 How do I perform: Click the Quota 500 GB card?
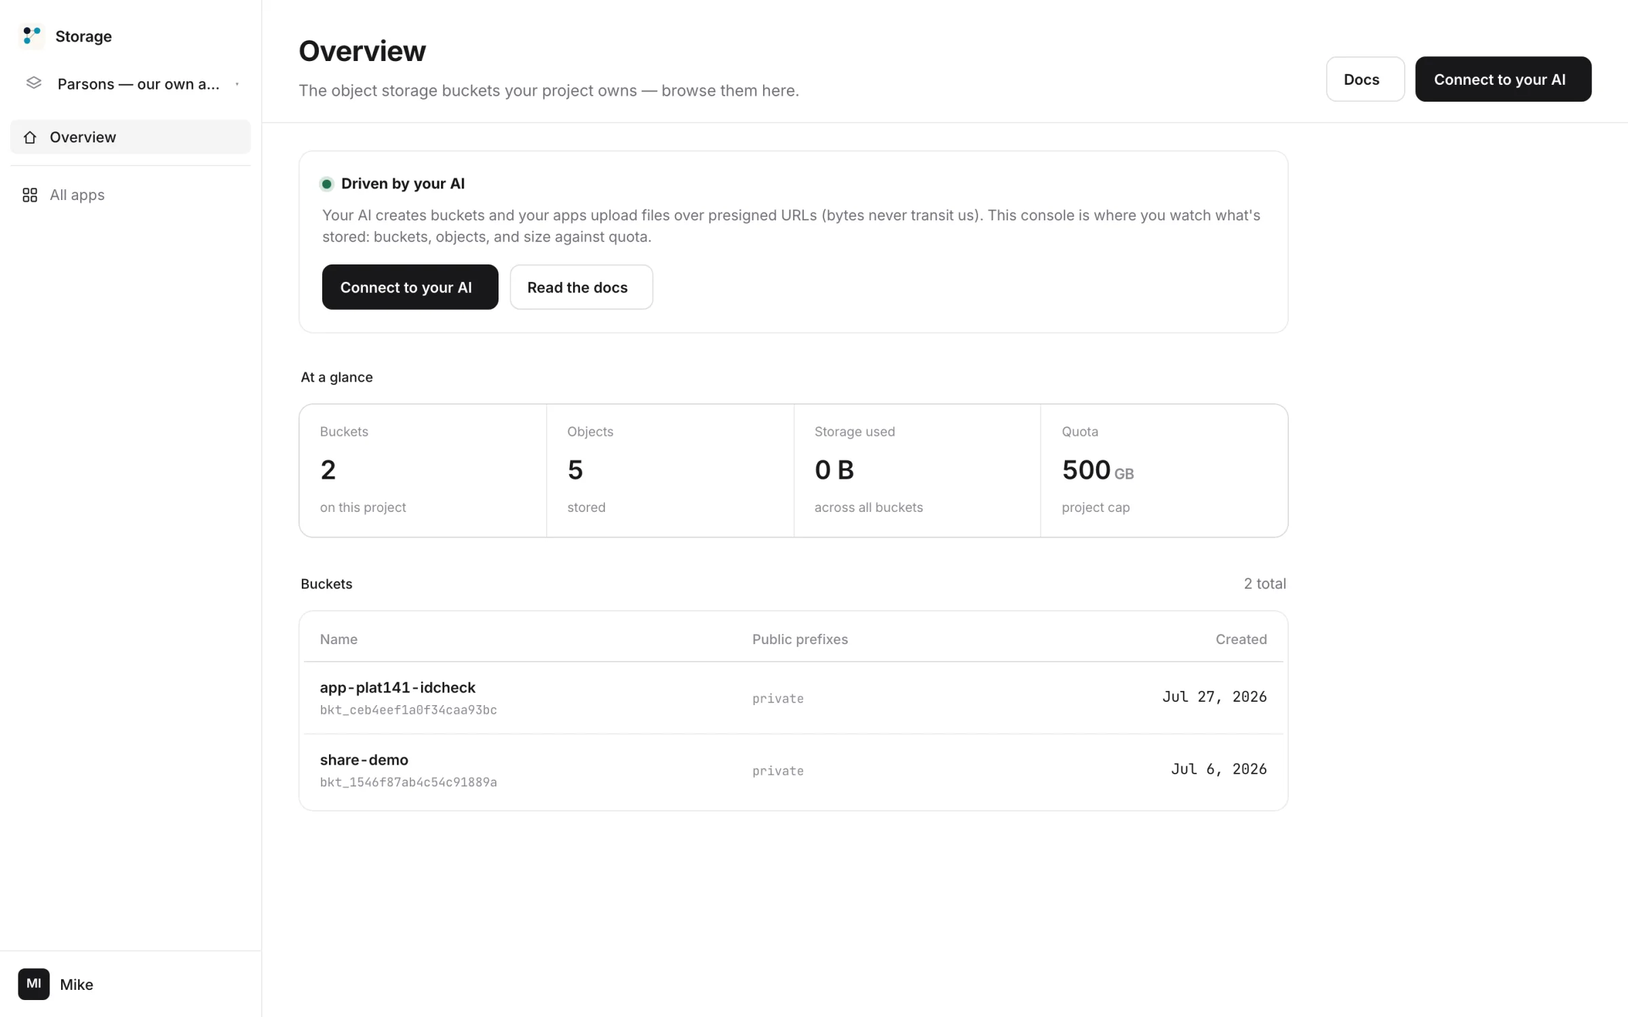[1164, 471]
